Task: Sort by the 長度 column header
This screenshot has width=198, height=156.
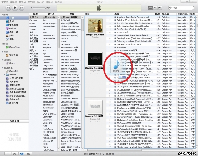Action: point(158,14)
